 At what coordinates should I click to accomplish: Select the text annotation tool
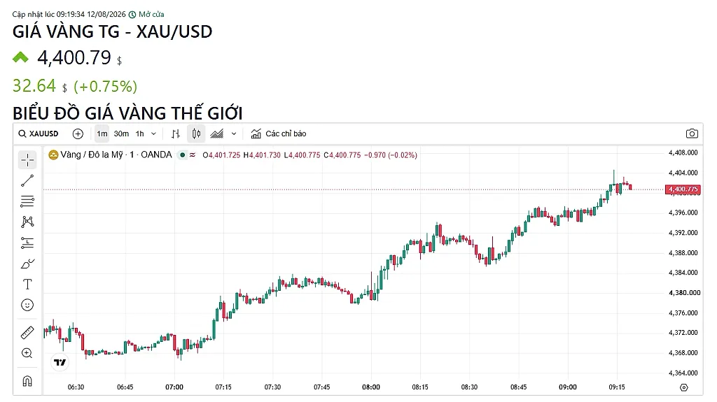[x=27, y=284]
